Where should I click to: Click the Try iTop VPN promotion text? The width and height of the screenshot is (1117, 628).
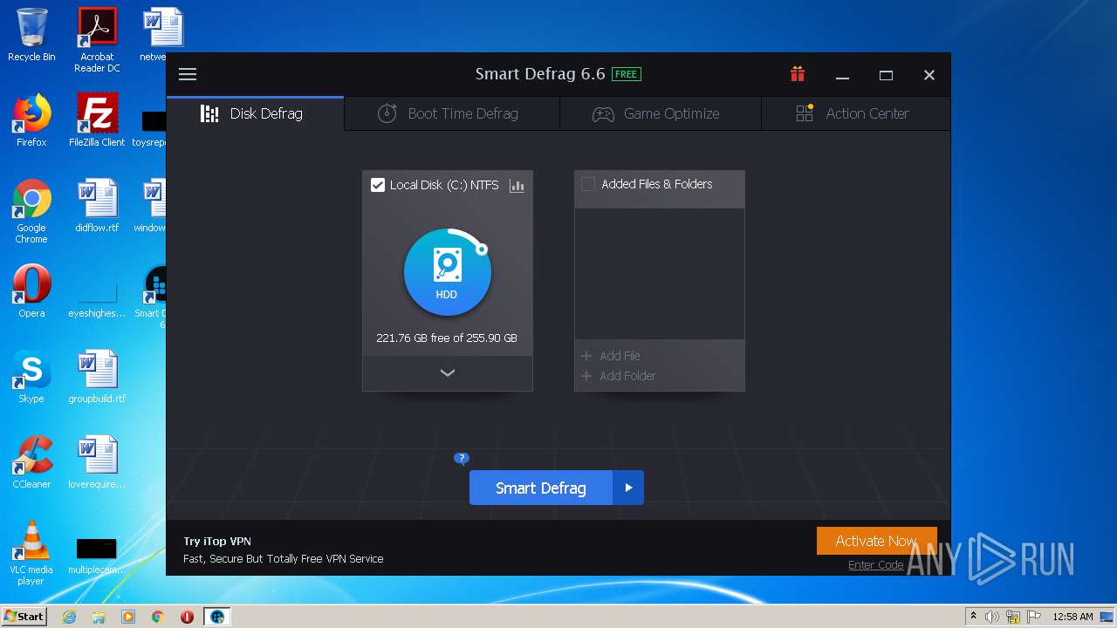click(x=217, y=541)
